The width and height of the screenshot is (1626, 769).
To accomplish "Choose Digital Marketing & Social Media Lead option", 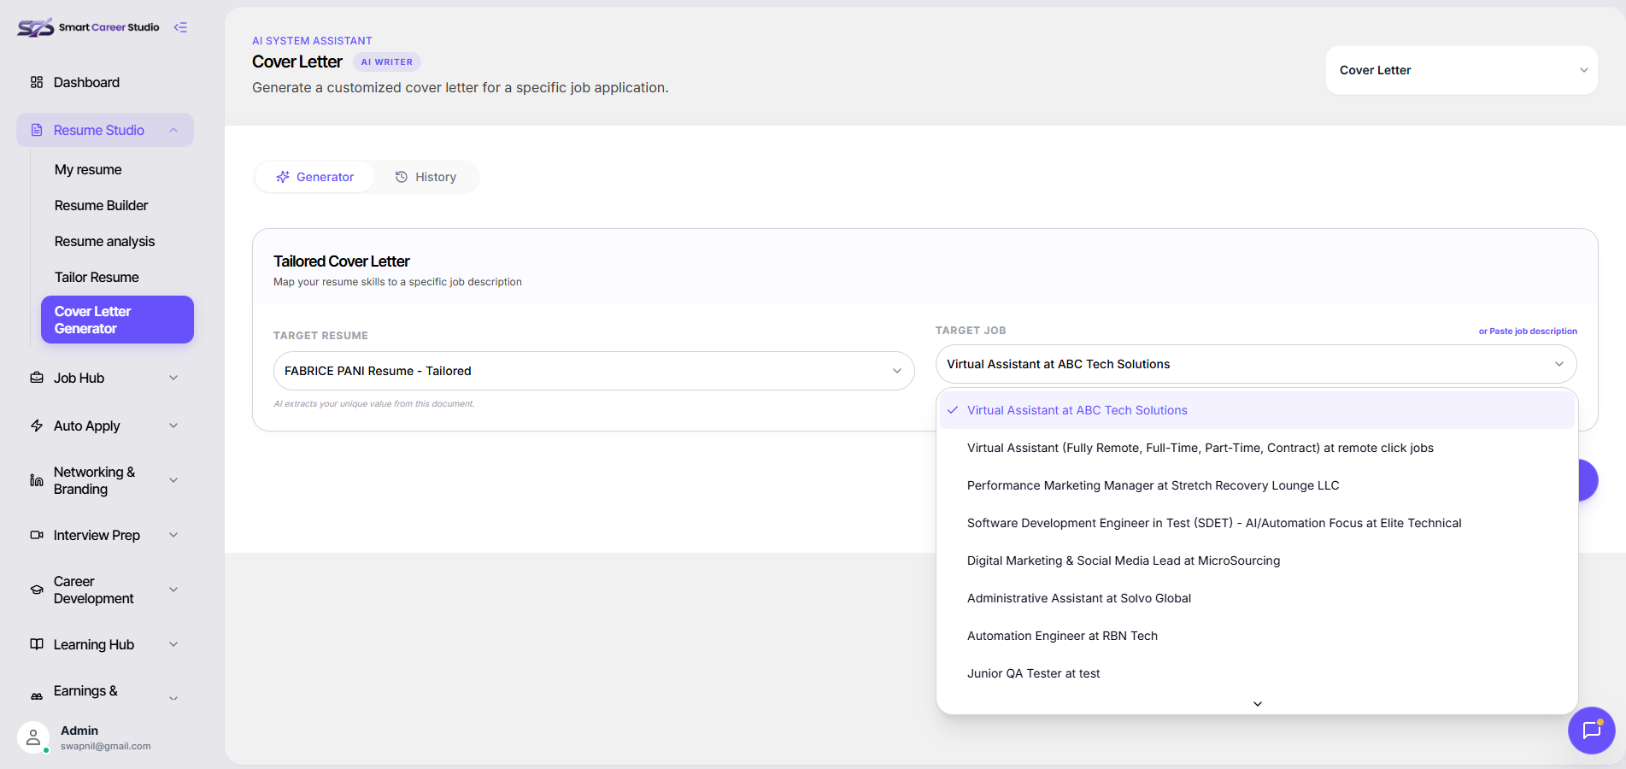I will (1257, 561).
